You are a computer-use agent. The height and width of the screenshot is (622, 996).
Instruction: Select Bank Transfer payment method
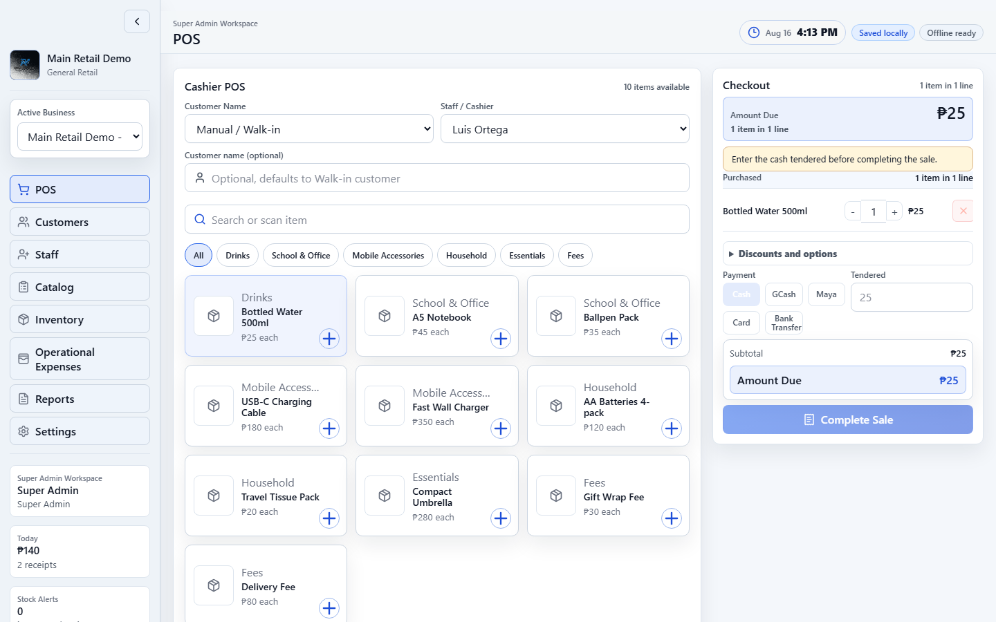point(784,323)
